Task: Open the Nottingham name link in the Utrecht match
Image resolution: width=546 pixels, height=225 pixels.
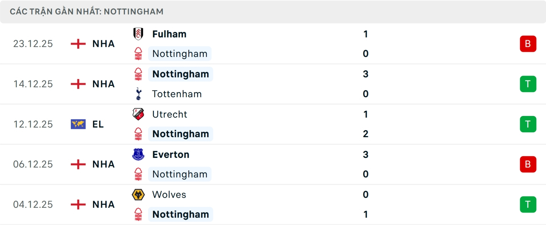Action: point(180,134)
